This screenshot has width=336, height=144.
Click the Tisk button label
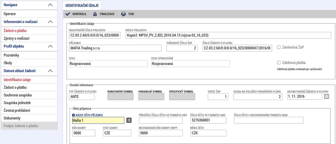pyautogui.click(x=131, y=14)
